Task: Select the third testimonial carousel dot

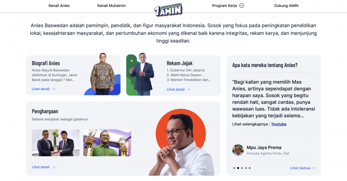Action: pyautogui.click(x=242, y=168)
